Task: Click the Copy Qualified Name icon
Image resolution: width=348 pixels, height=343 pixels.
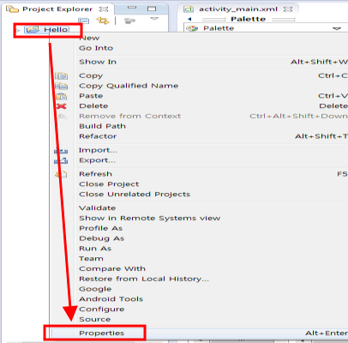Action: (61, 86)
